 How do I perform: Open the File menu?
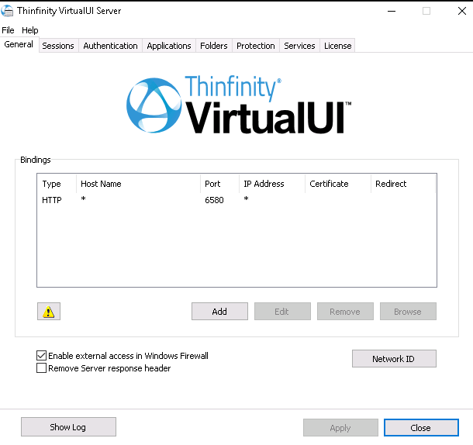[8, 30]
